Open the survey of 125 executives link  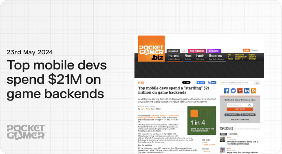159,117
